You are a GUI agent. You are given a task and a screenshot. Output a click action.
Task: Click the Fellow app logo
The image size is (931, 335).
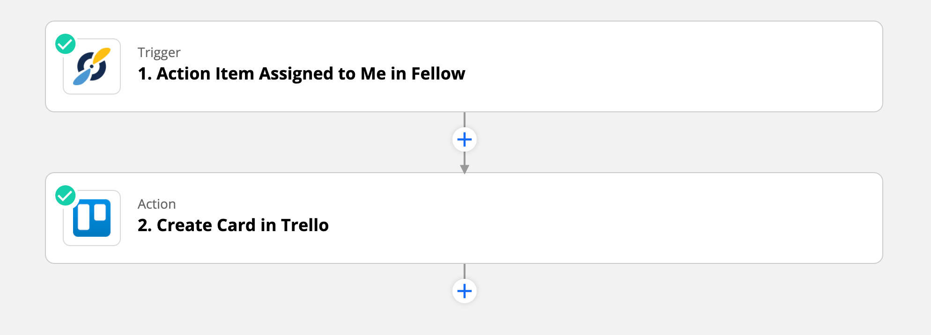tap(92, 66)
